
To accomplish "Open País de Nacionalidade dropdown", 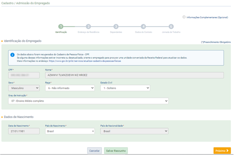I will (134, 131).
